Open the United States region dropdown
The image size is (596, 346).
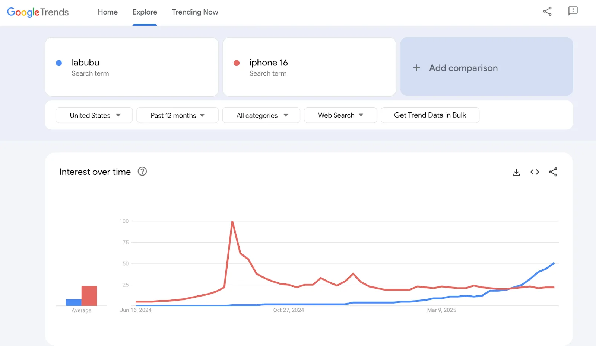point(94,115)
